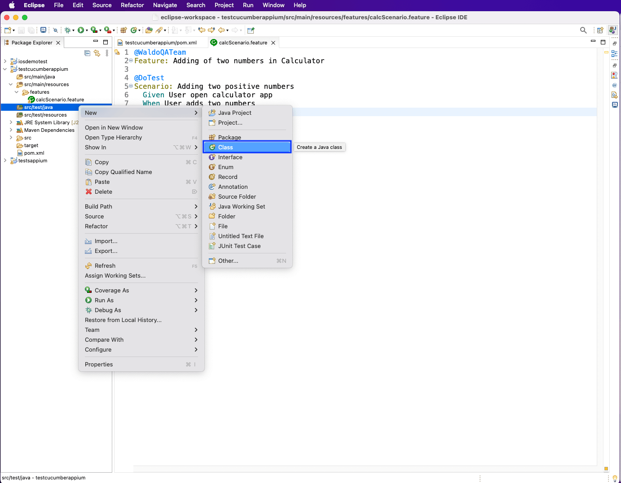
Task: Toggle Skip All Breakpoints in toolbar
Action: click(x=55, y=30)
